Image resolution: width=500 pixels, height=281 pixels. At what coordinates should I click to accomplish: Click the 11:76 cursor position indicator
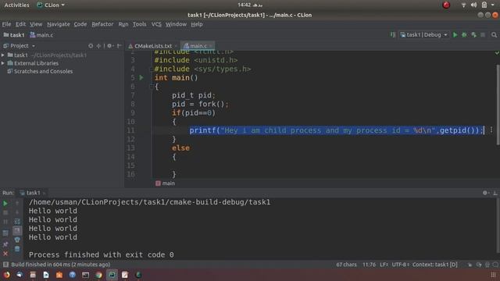click(369, 265)
